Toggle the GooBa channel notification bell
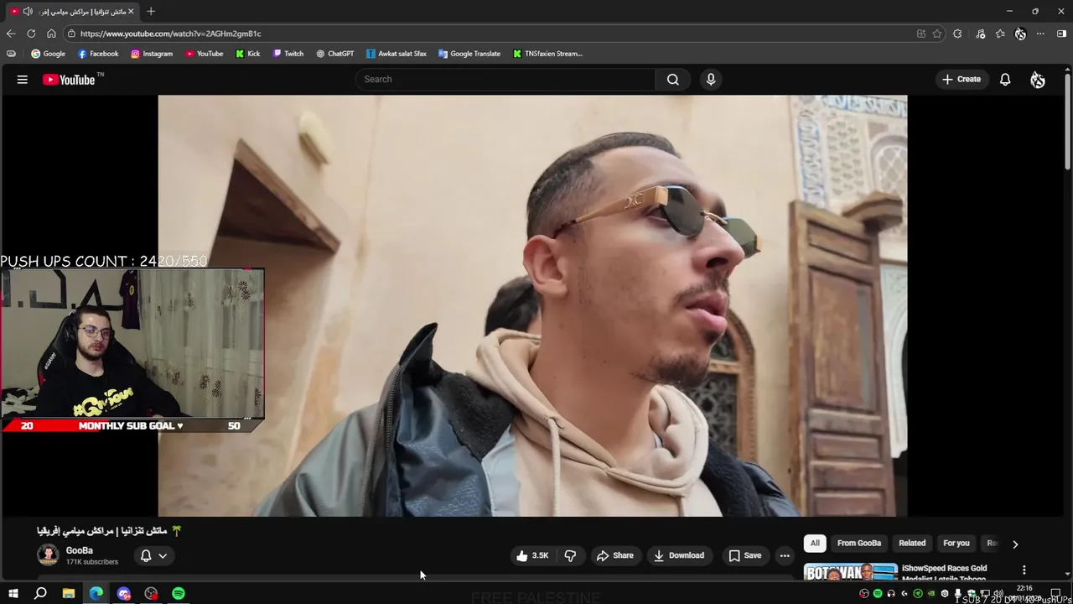This screenshot has width=1073, height=604. [146, 555]
